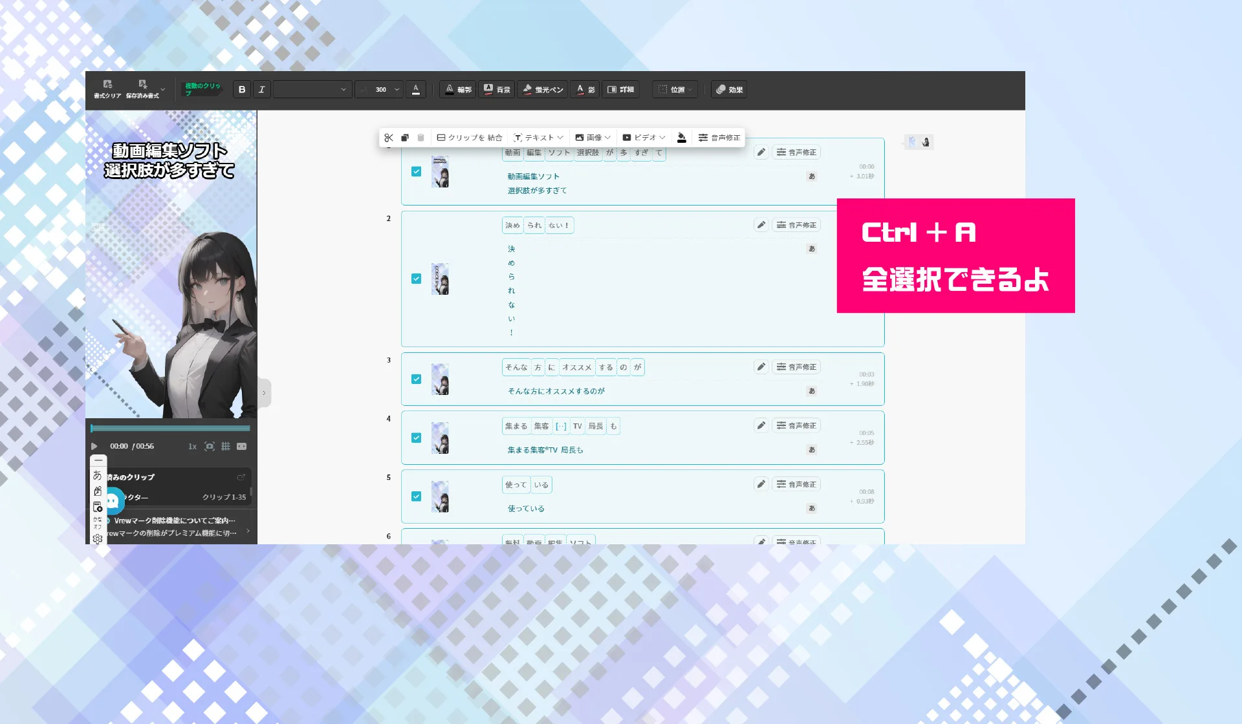Viewport: 1242px width, 724px height.
Task: Uncheck the checkbox for clip 2
Action: point(416,279)
